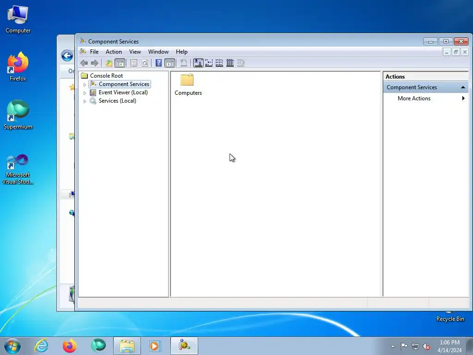Open the File menu
The height and width of the screenshot is (355, 473).
tap(94, 52)
